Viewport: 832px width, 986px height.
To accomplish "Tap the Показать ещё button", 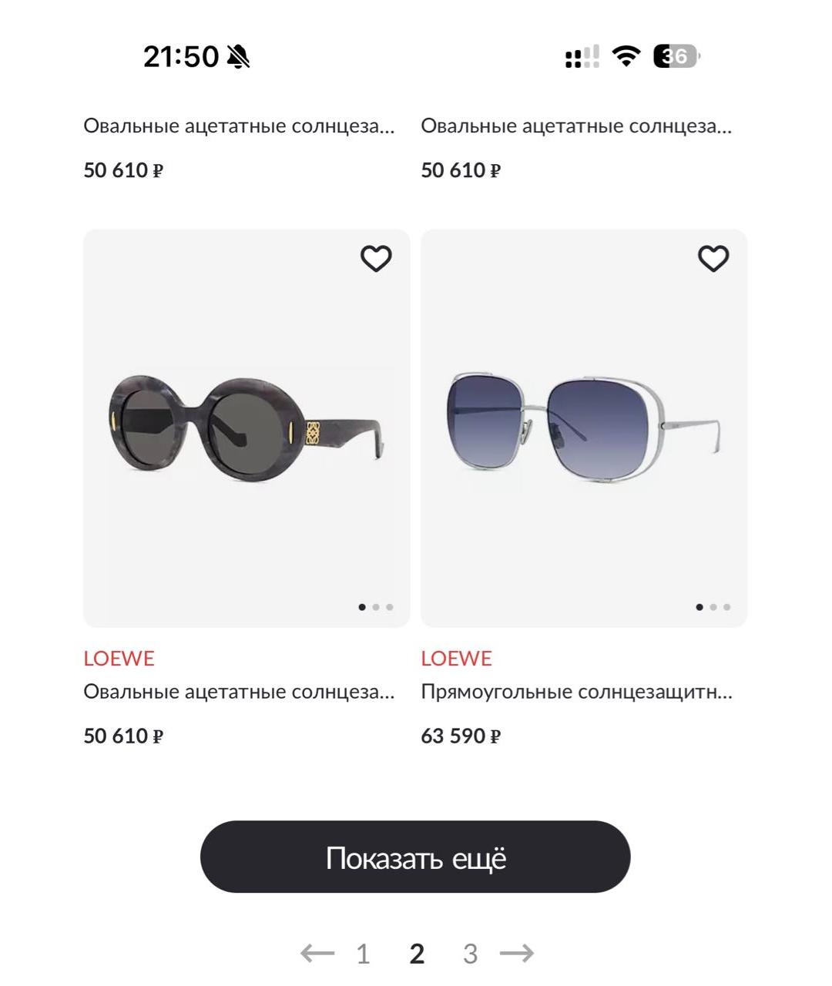I will pos(415,857).
